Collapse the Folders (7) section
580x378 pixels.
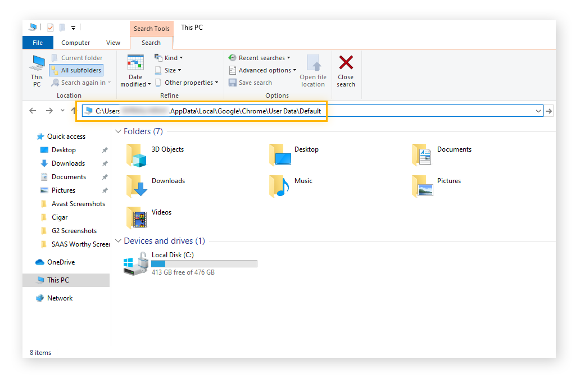(x=118, y=131)
